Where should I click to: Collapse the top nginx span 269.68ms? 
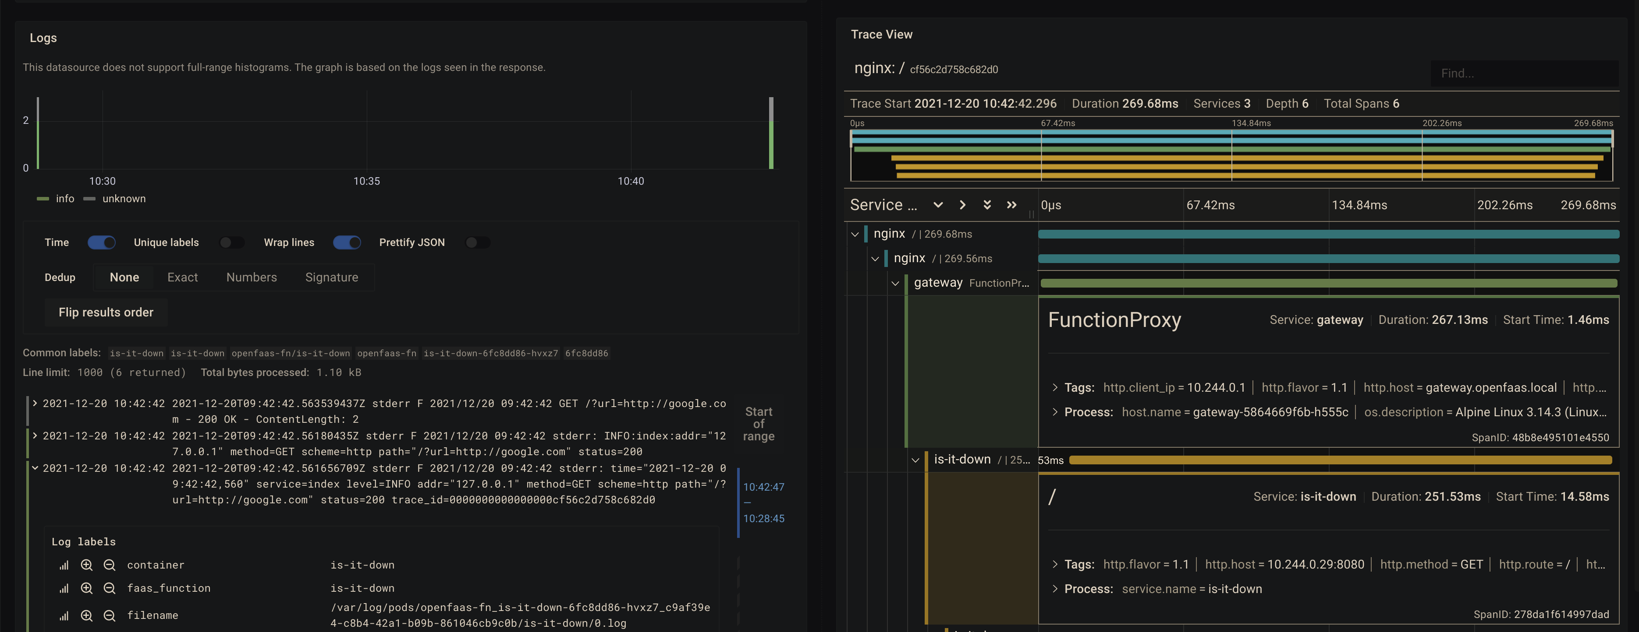pos(855,235)
